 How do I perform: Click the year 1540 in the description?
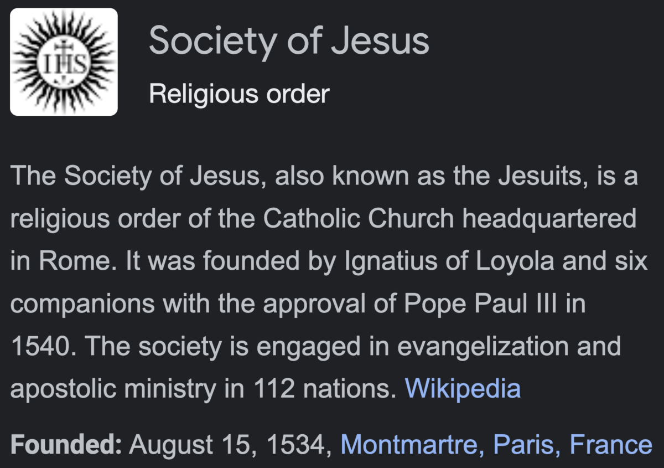point(41,347)
